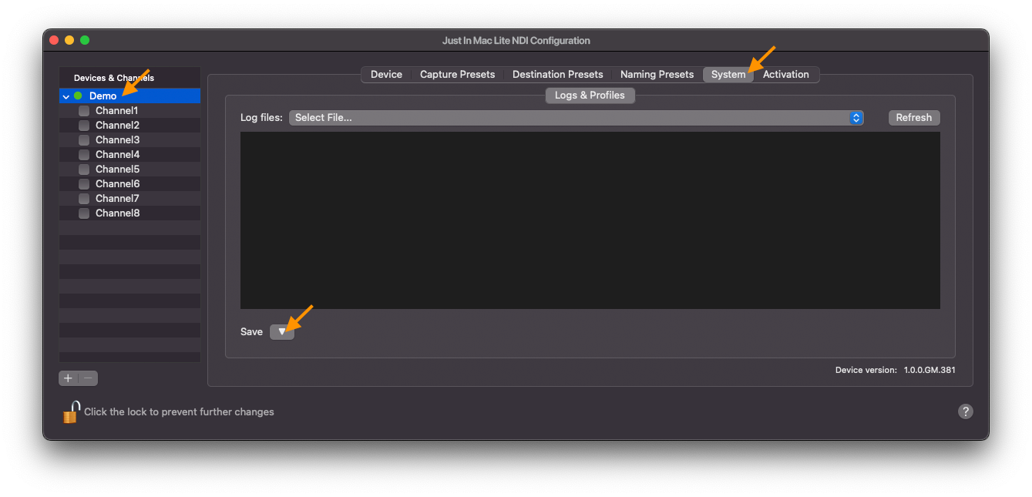Add a device with the plus button
Viewport: 1032px width, 497px height.
point(69,378)
